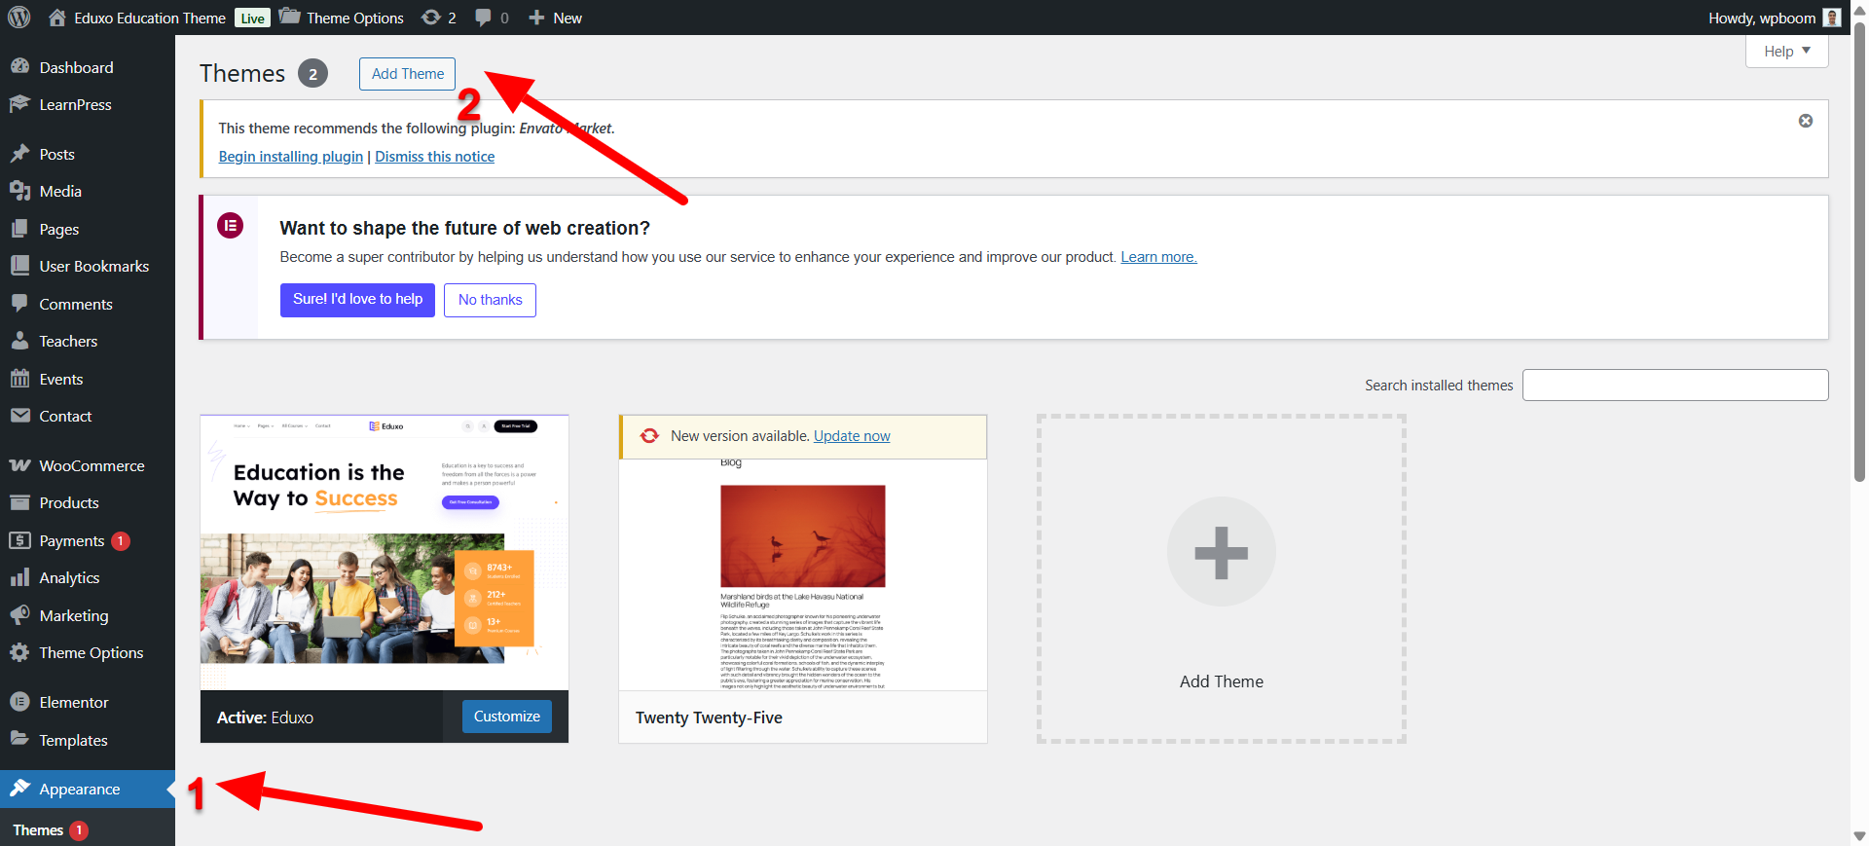Click the Live status badge

[253, 18]
